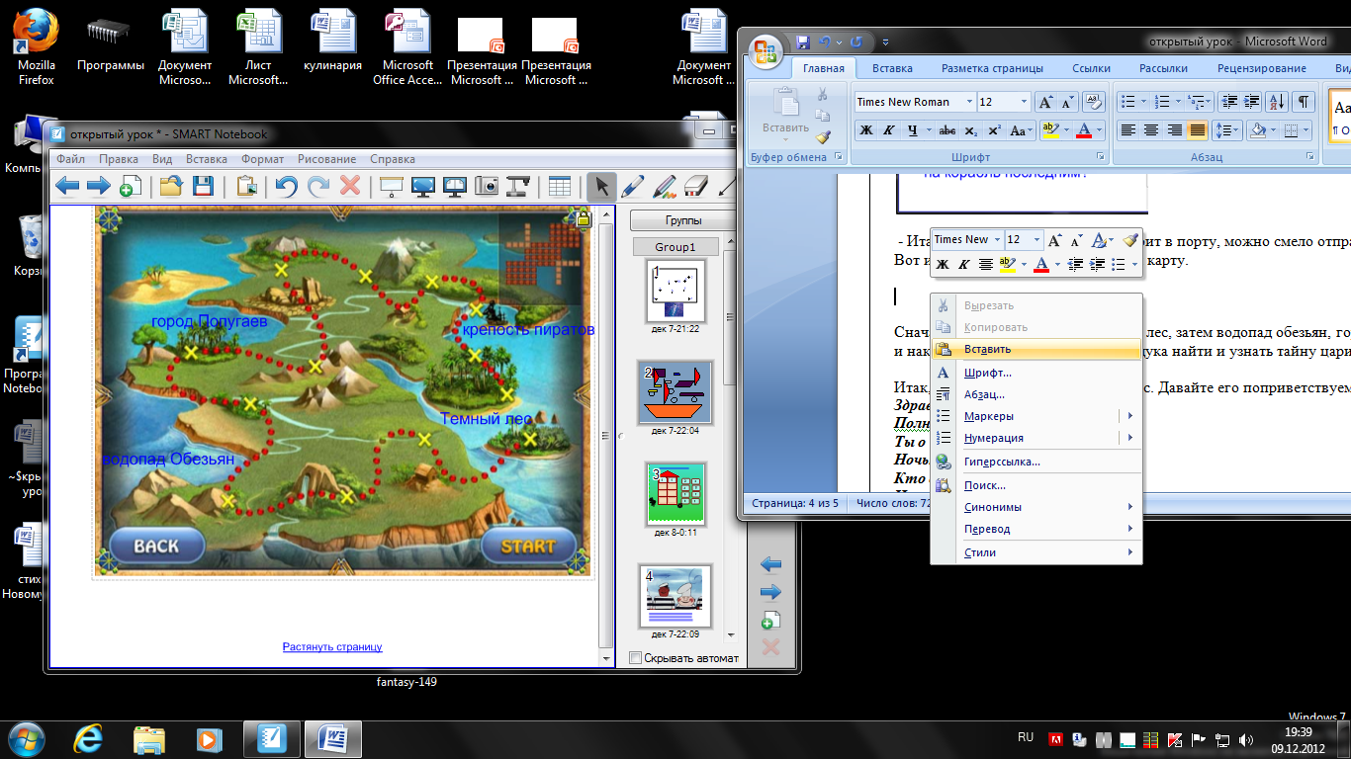This screenshot has width=1351, height=759.
Task: Expand the Numbering dropdown arrow in ribbon
Action: click(x=1178, y=102)
